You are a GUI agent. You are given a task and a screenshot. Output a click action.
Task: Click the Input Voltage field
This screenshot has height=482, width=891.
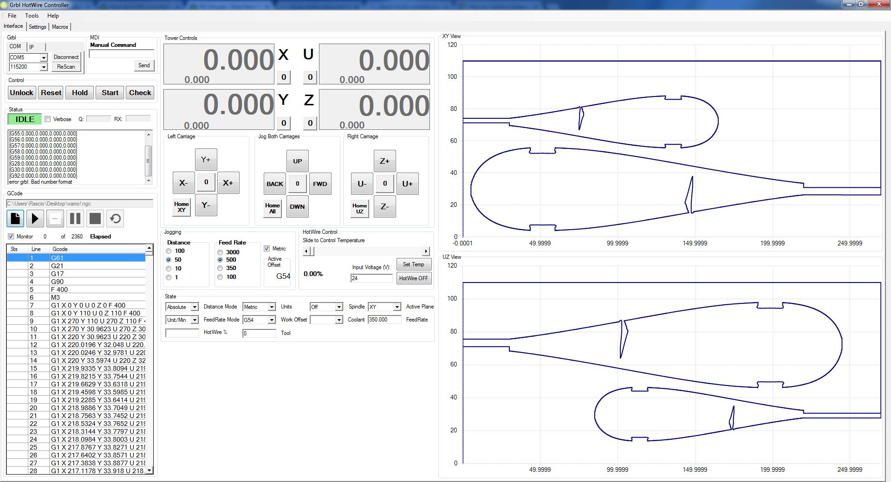[371, 278]
